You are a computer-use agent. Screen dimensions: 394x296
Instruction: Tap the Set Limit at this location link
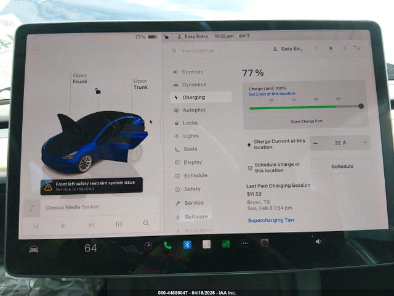(x=272, y=94)
